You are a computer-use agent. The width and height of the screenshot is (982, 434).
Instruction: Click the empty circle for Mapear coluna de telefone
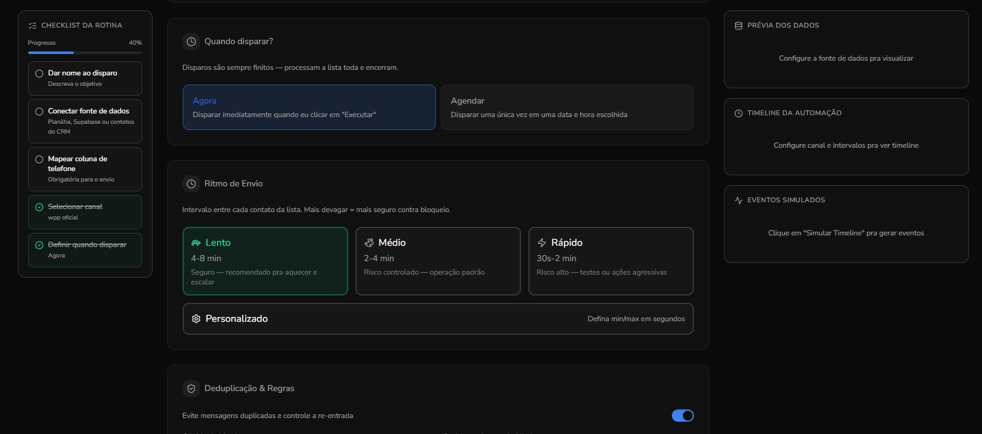(39, 159)
